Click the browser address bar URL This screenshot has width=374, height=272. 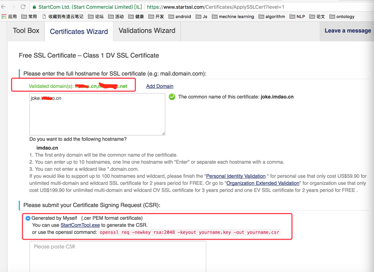tap(215, 7)
